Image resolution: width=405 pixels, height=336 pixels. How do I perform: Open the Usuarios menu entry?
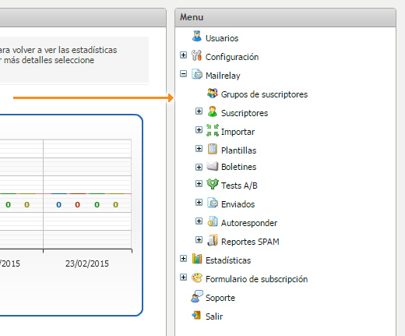[x=222, y=38]
